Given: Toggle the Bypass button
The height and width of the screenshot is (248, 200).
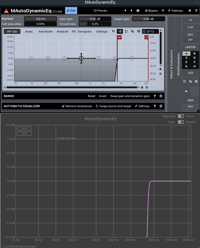Looking at the screenshot, I should 151,11.
